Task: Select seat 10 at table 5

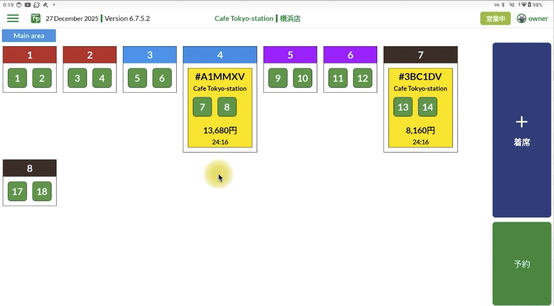Action: click(x=302, y=78)
